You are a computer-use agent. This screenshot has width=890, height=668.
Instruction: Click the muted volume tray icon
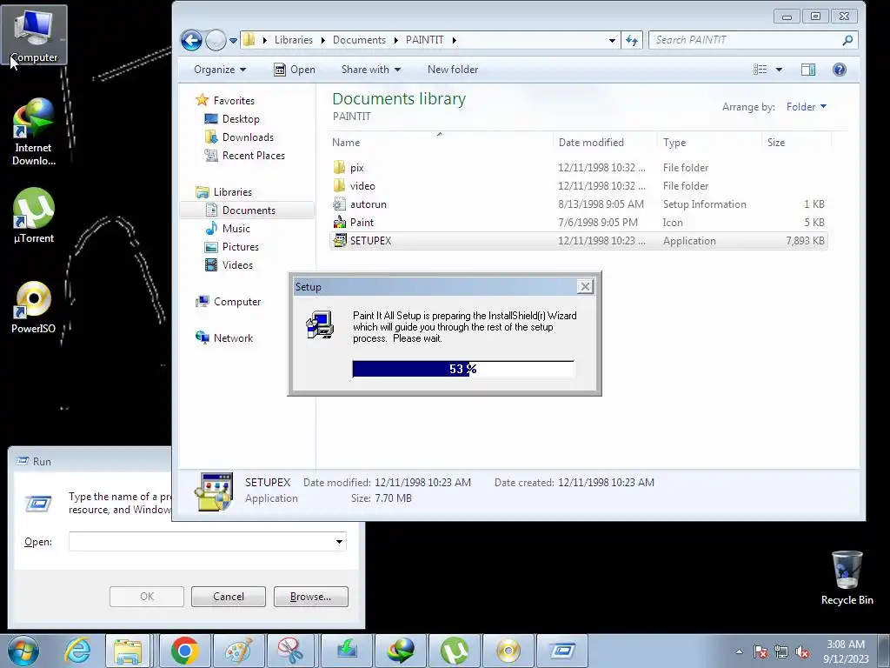(x=802, y=652)
